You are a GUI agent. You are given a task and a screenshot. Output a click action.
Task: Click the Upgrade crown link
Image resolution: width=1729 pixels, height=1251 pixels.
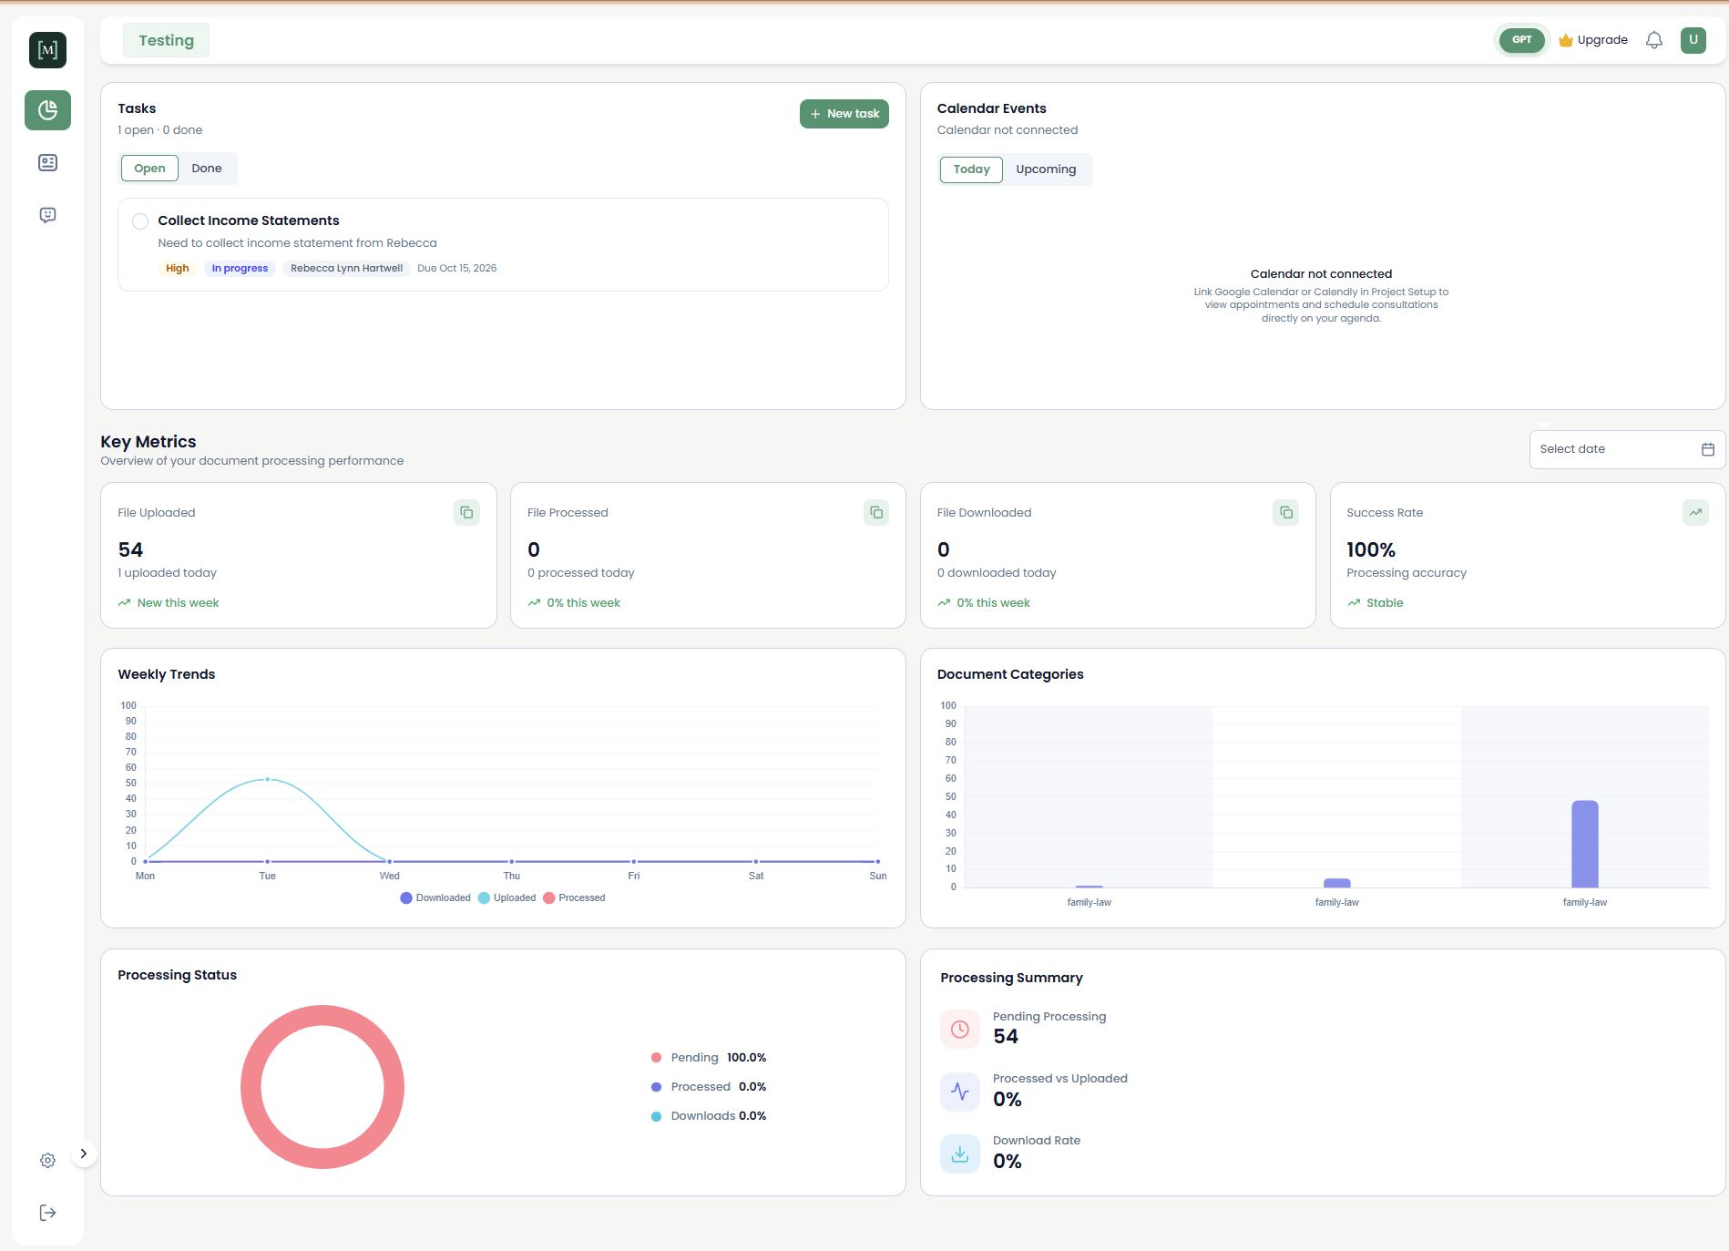[1593, 40]
